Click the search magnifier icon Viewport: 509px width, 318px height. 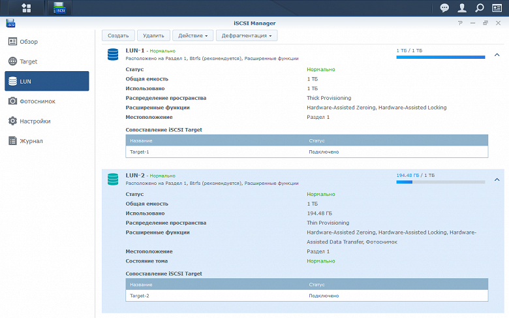tap(480, 8)
